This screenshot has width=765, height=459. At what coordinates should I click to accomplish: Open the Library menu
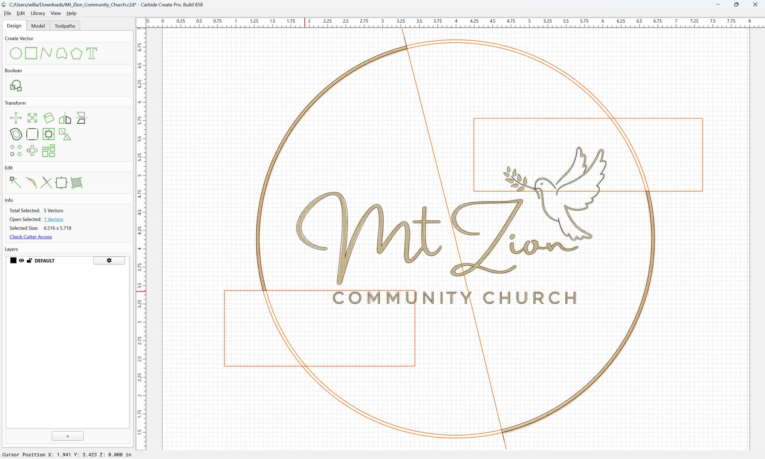tap(38, 13)
